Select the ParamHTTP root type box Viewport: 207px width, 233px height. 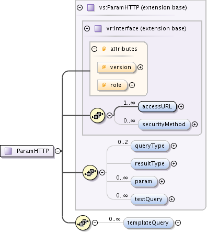(x=27, y=151)
